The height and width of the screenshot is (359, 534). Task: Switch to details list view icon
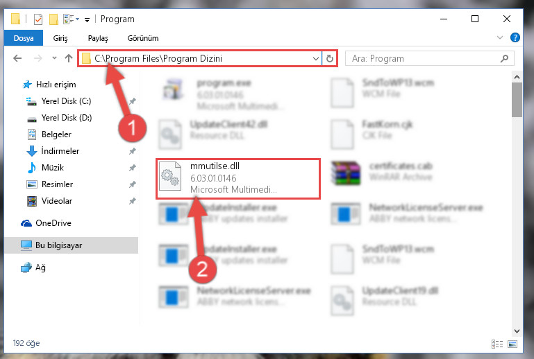497,344
